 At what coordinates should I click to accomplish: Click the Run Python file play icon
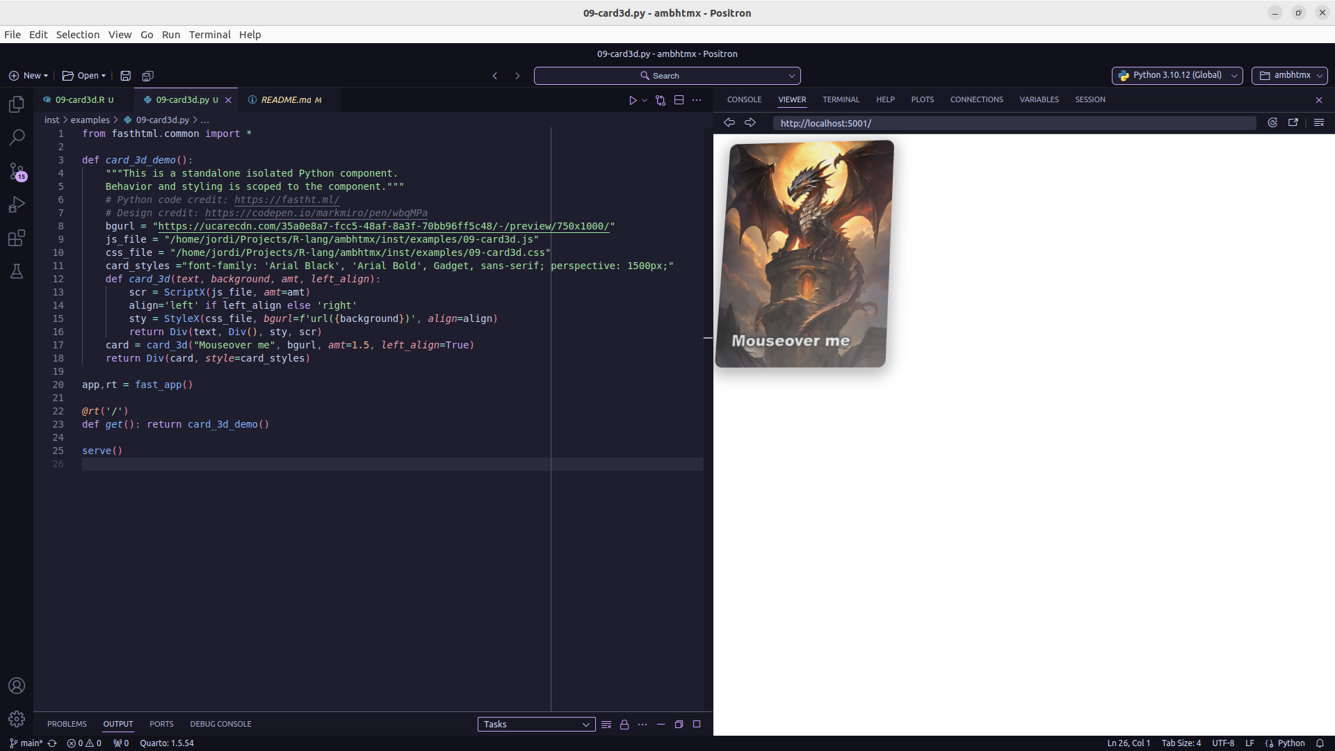coord(633,100)
